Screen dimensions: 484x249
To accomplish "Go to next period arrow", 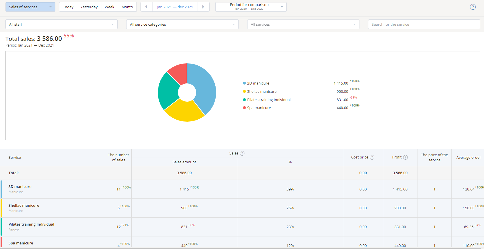I will 203,7.
